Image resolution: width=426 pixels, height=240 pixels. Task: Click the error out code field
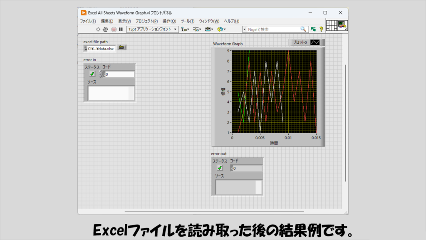tap(247, 168)
